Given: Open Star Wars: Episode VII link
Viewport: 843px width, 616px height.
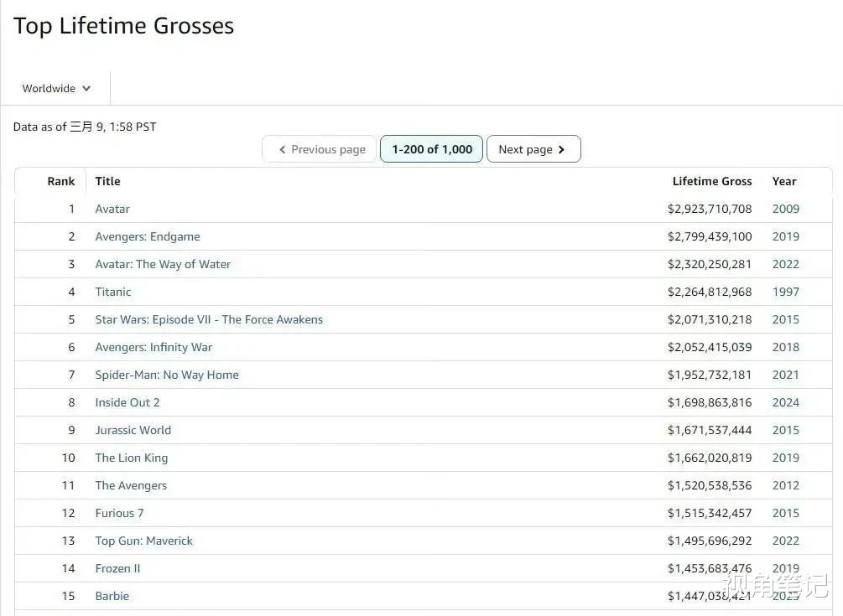Looking at the screenshot, I should 209,319.
